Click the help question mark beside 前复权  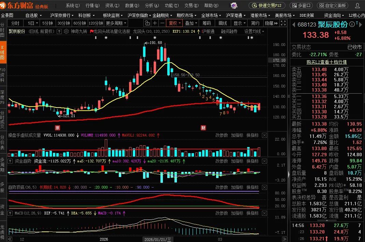(x=59, y=31)
